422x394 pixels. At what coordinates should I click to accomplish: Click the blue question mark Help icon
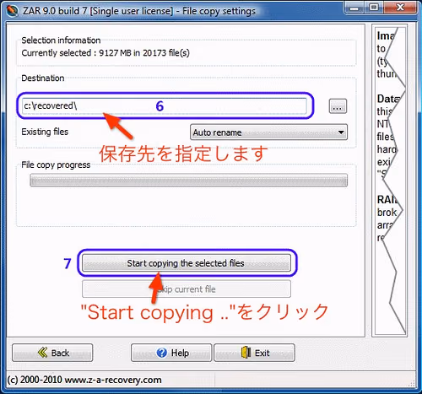click(x=162, y=353)
